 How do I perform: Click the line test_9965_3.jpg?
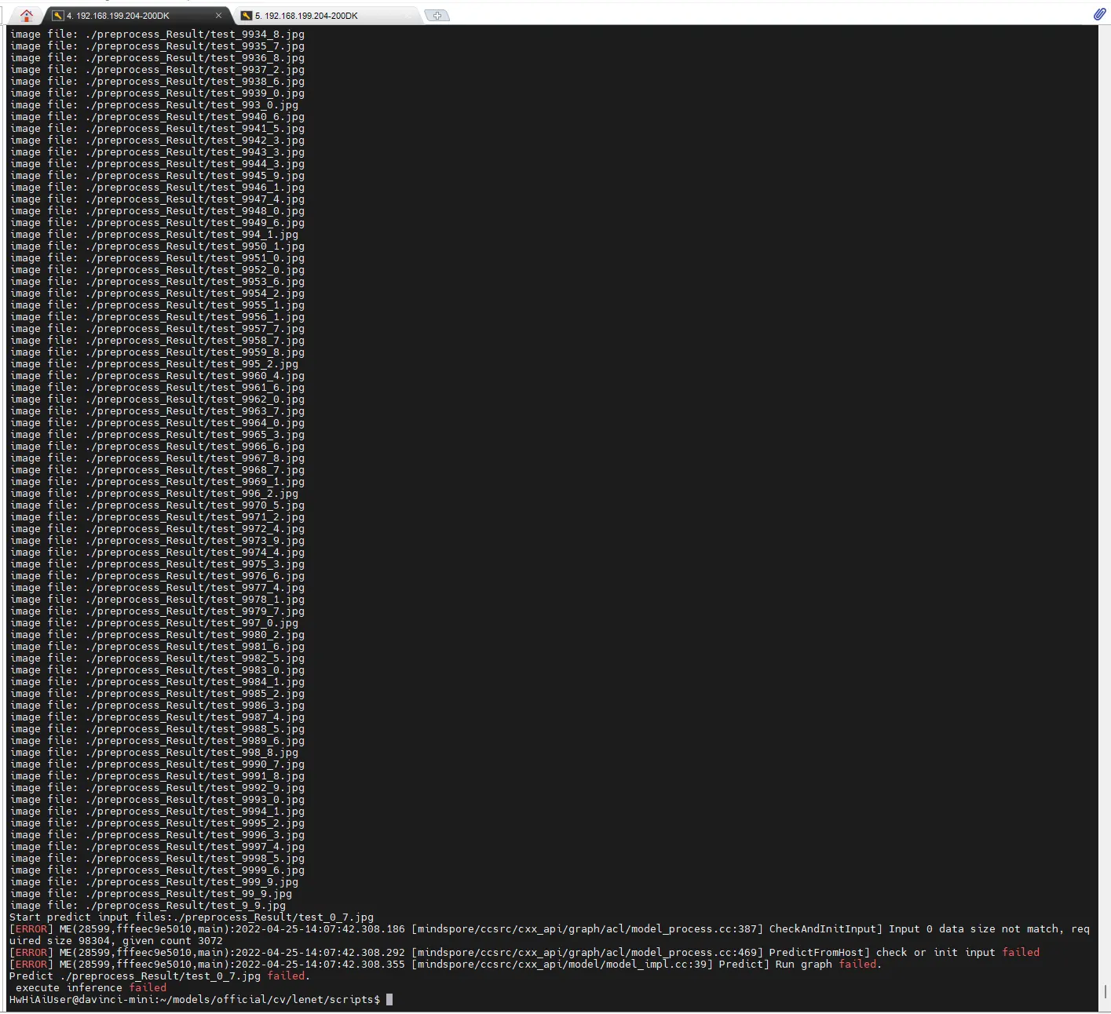(157, 434)
